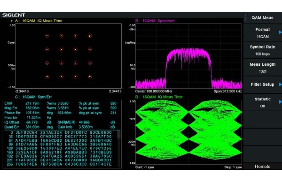282x183 pixels.
Task: Click the Stop: 1 sym label
Action: pos(233,167)
